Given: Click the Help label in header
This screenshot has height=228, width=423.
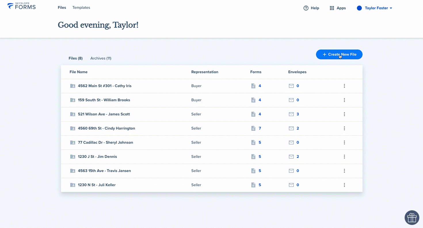Looking at the screenshot, I should [315, 8].
